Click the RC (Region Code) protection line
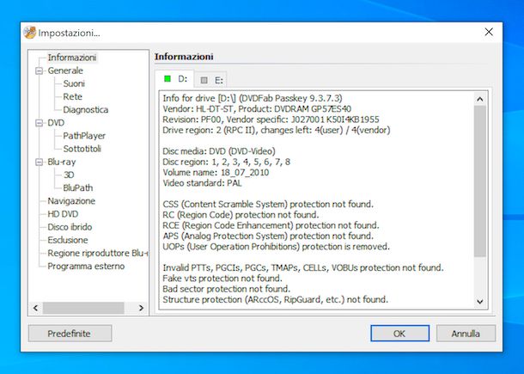 pyautogui.click(x=241, y=215)
